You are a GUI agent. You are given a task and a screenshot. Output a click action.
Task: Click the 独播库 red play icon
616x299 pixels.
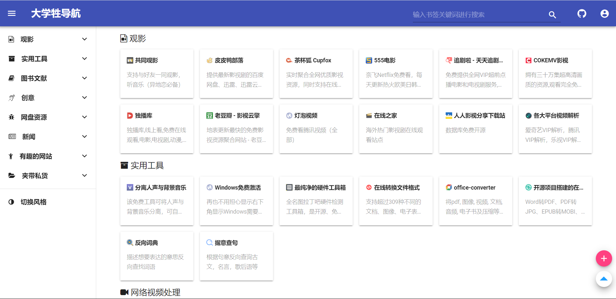pyautogui.click(x=130, y=116)
